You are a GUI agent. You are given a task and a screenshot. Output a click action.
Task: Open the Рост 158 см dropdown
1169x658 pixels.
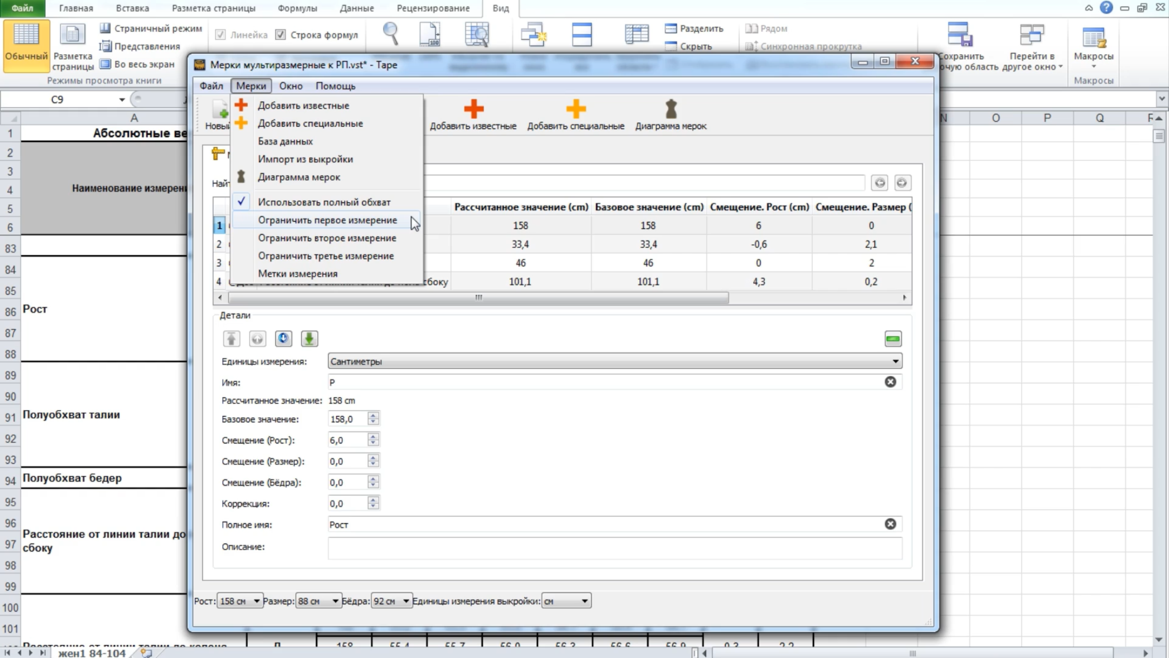click(239, 601)
